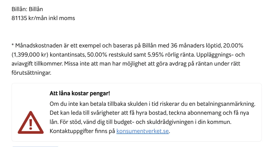Click the word "betalningsanmärkning" in the warning box
The height and width of the screenshot is (147, 267).
(x=226, y=104)
